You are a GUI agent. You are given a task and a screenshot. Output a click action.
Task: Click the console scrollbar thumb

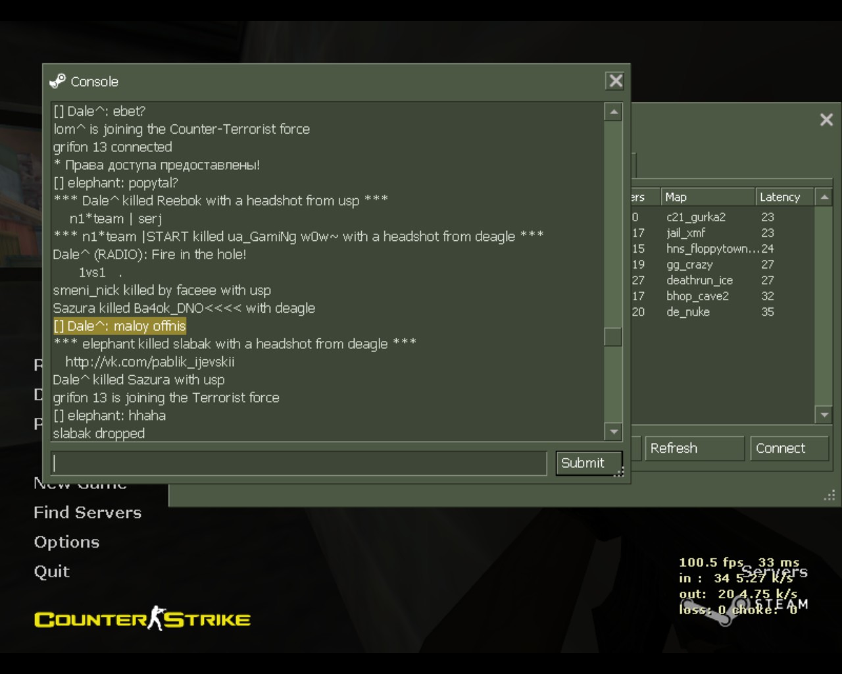tap(613, 336)
